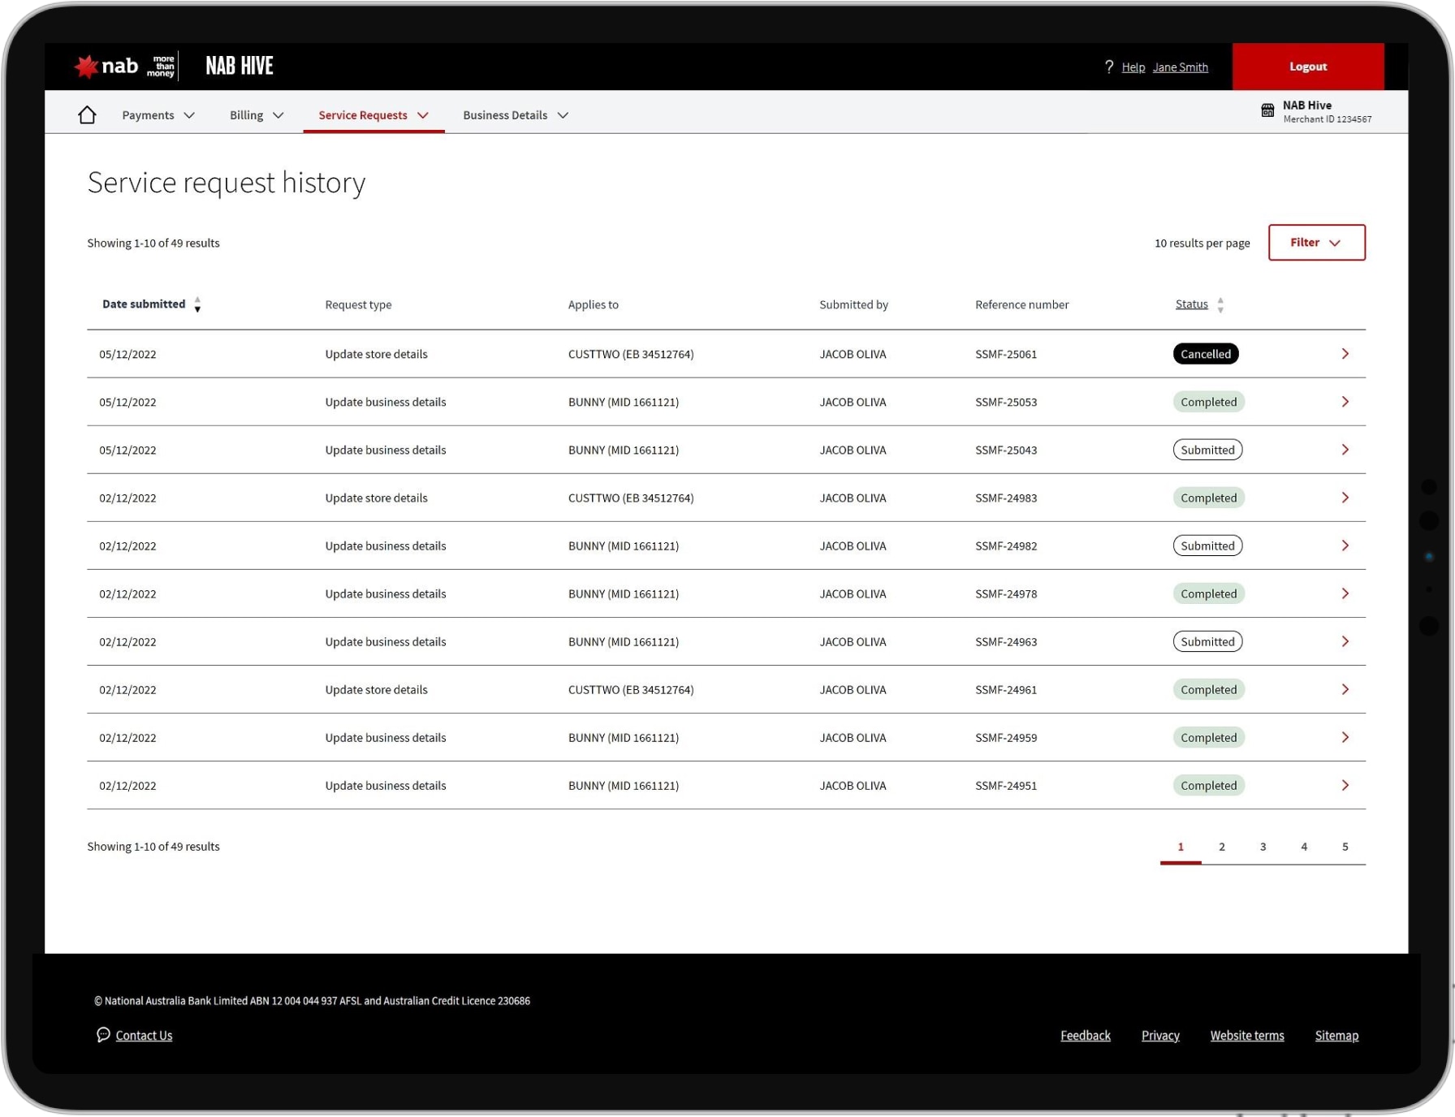Go to the Home icon in navigation
Screen dimensions: 1455x1117
point(87,115)
